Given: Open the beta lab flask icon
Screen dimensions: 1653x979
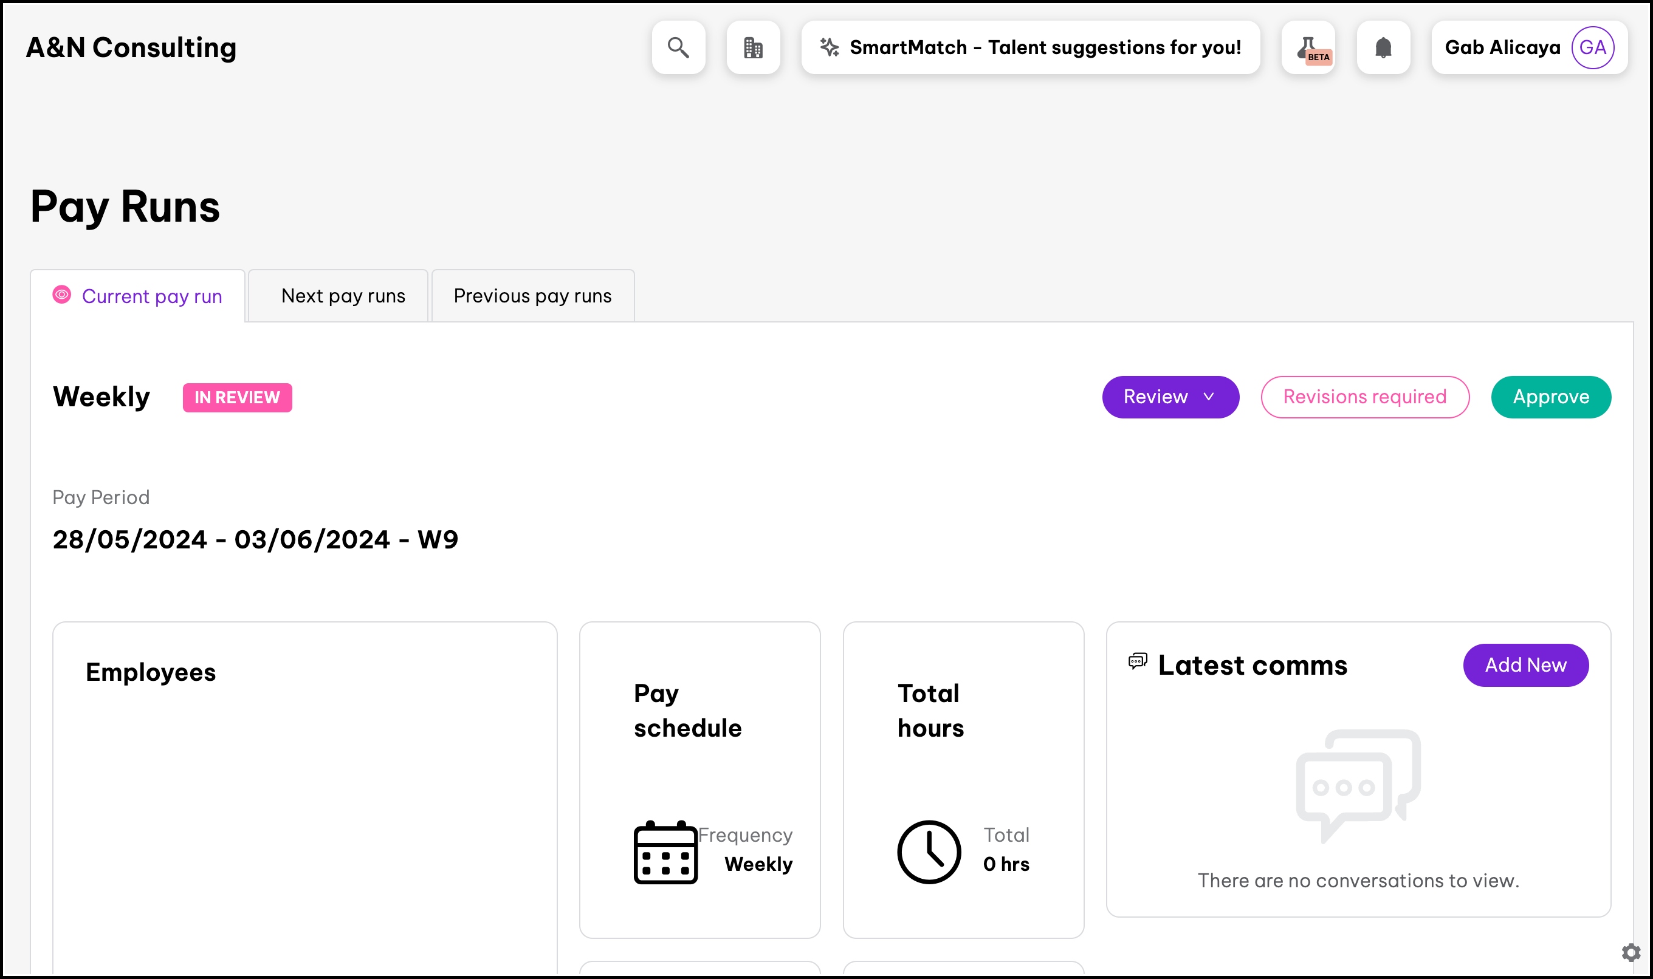Looking at the screenshot, I should [x=1308, y=47].
